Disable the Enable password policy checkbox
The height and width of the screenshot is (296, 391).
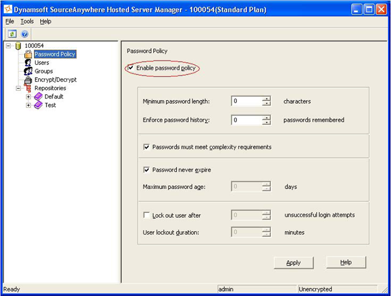click(x=132, y=68)
